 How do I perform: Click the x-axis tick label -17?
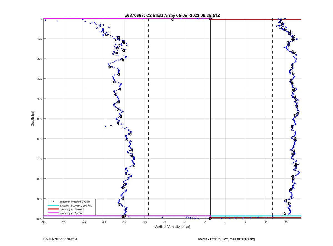click(124, 222)
